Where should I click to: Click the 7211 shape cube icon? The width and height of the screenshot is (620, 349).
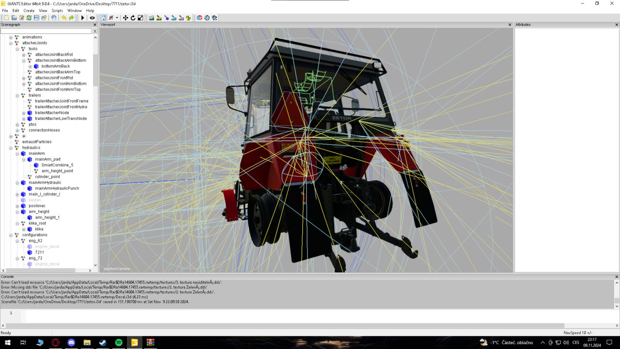30,253
